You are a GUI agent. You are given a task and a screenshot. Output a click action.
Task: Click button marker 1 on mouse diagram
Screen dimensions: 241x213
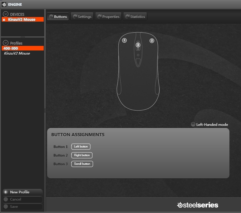(x=124, y=40)
